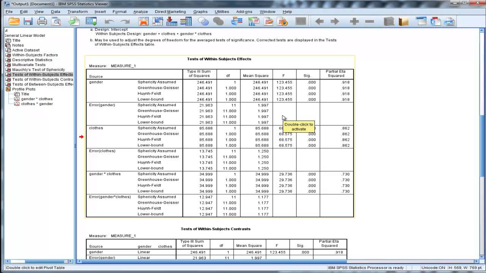Click the Show item closed-book icon
Screen dimensions: 486x273
(x=389, y=22)
